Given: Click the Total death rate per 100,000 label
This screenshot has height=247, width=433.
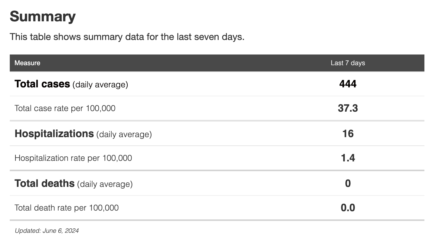Looking at the screenshot, I should click(66, 208).
